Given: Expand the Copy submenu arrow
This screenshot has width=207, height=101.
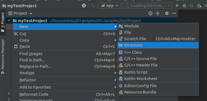Looking at the screenshot, I should click(116, 40).
